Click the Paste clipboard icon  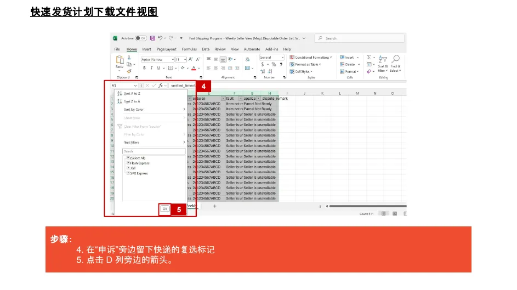tap(120, 60)
